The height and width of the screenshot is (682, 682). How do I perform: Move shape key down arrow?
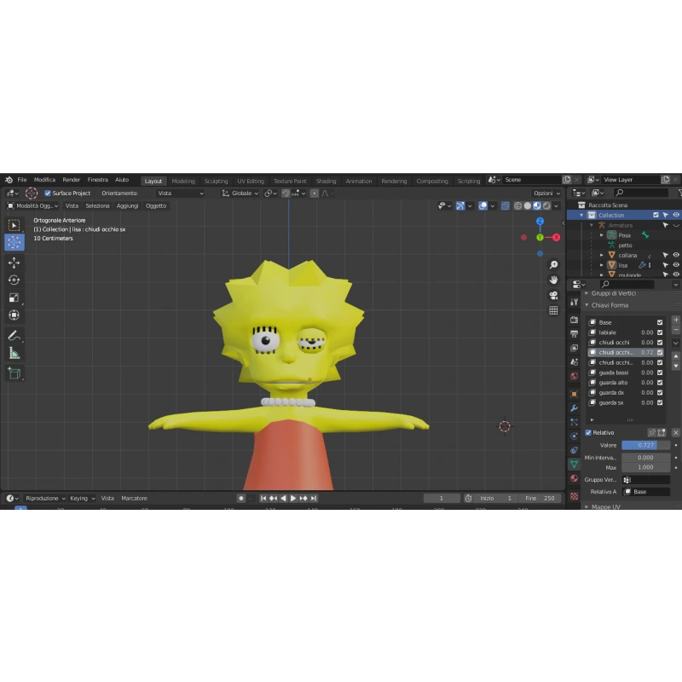click(676, 367)
